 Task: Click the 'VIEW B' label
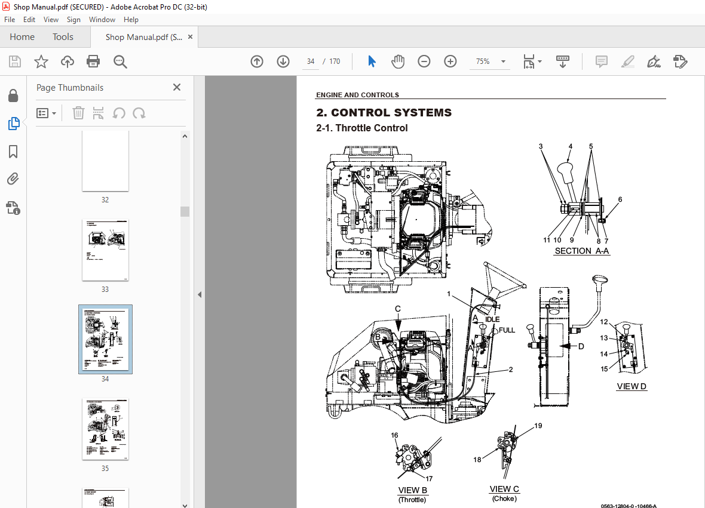pos(413,491)
